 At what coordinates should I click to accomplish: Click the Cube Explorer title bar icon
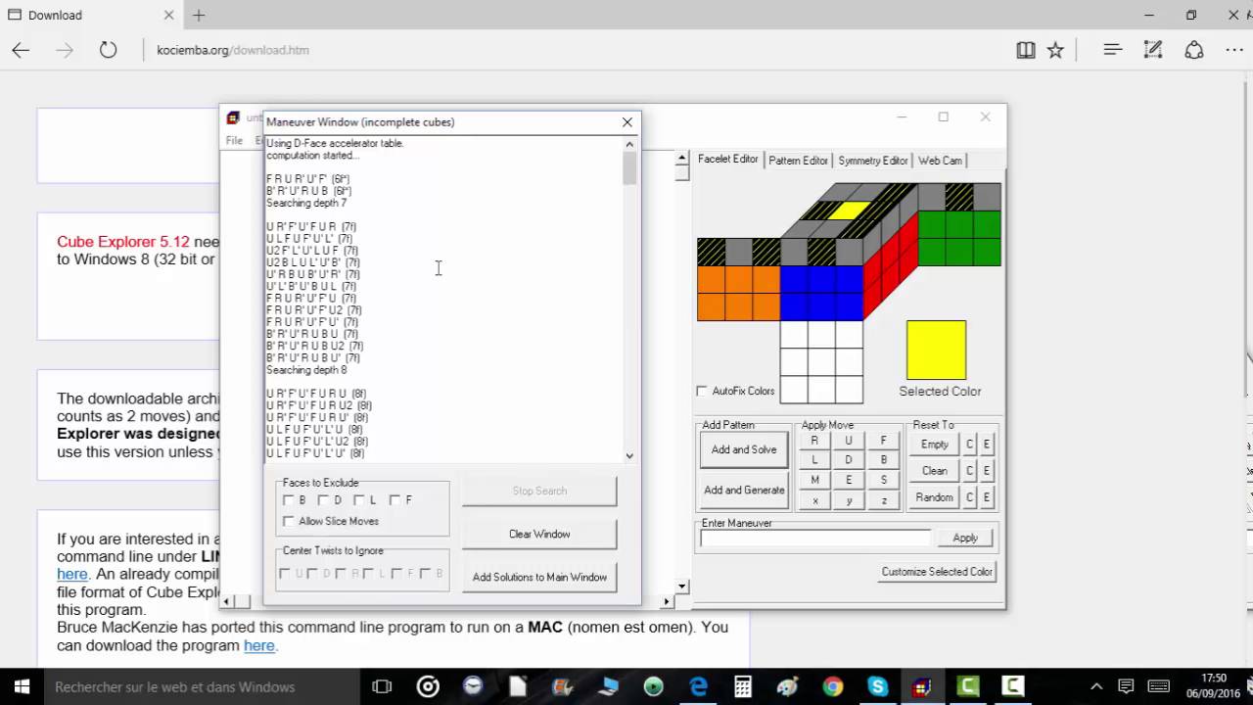pos(233,118)
